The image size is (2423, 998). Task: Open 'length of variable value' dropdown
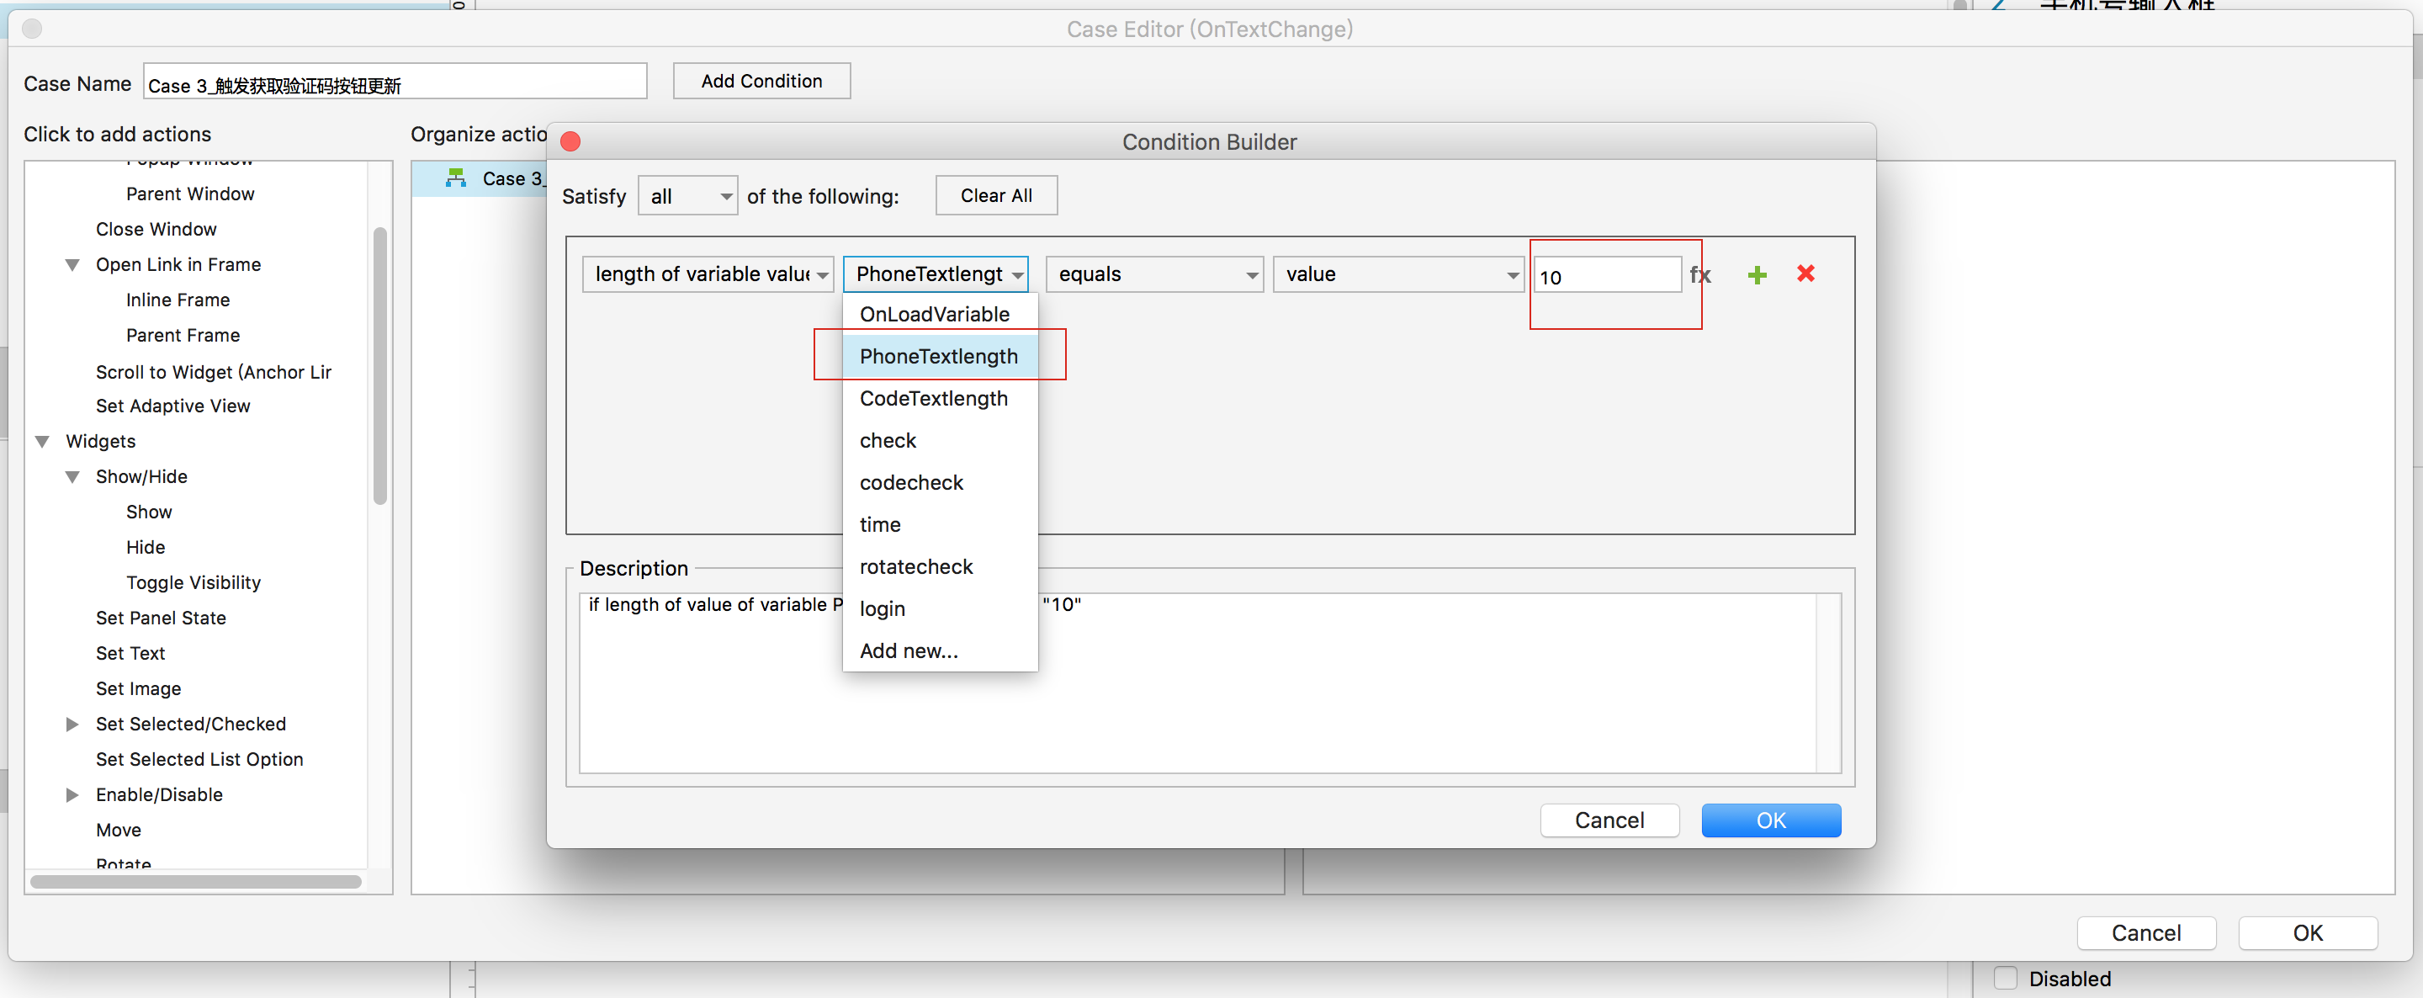pyautogui.click(x=708, y=274)
